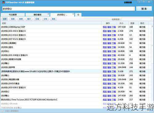Filter results by 其他
The image size is (154, 113).
[x=53, y=19]
